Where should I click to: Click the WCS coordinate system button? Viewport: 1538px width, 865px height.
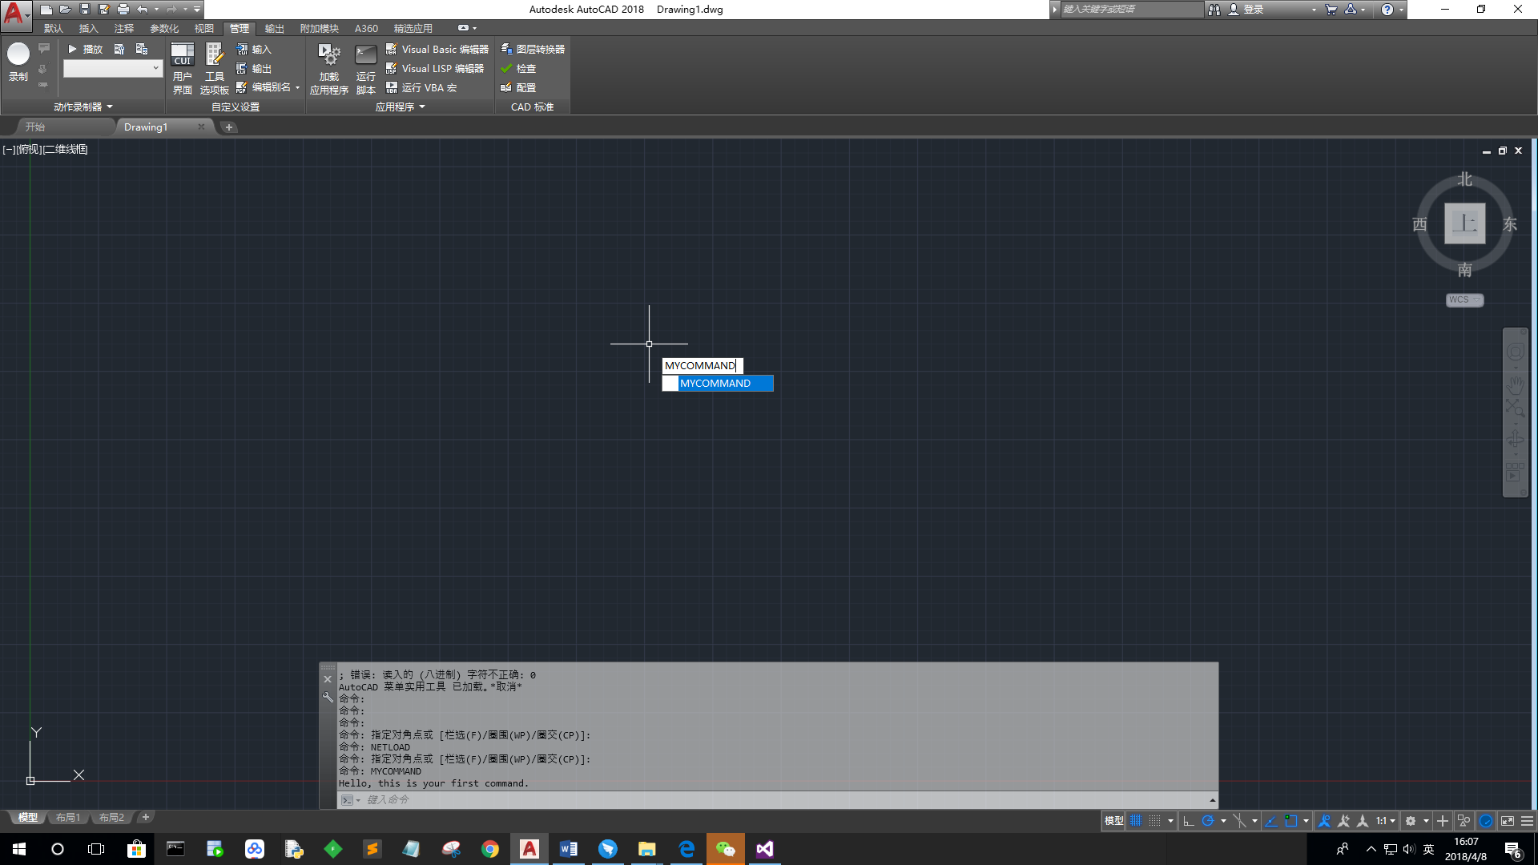click(x=1464, y=300)
